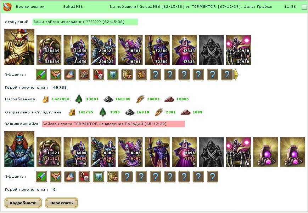Click the castle fortress effect icon
The image size is (308, 213).
tap(84, 75)
